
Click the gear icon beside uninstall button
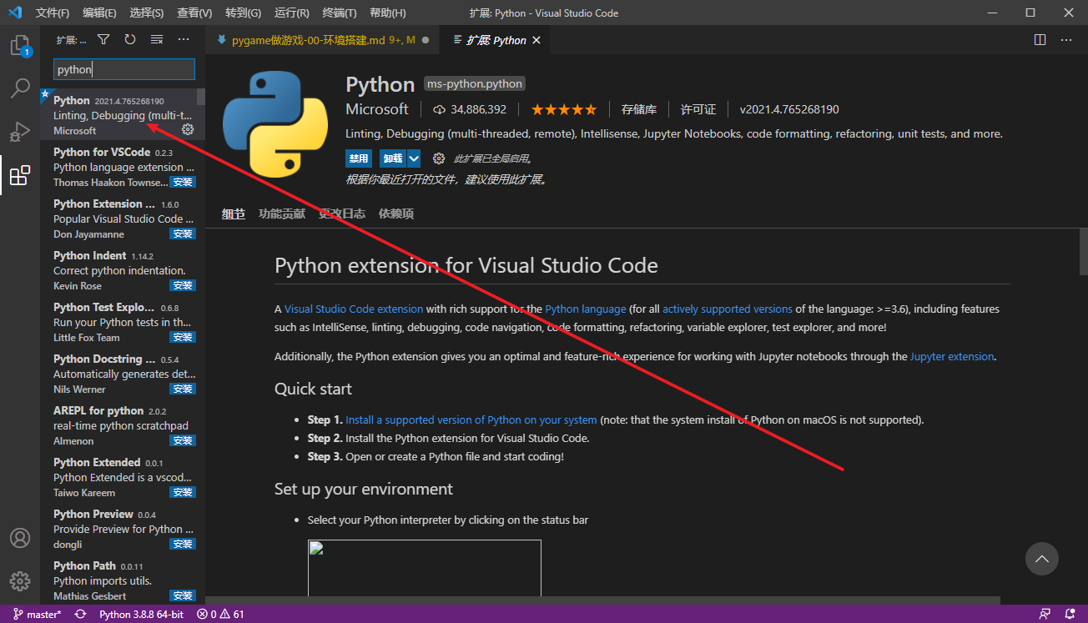coord(439,158)
